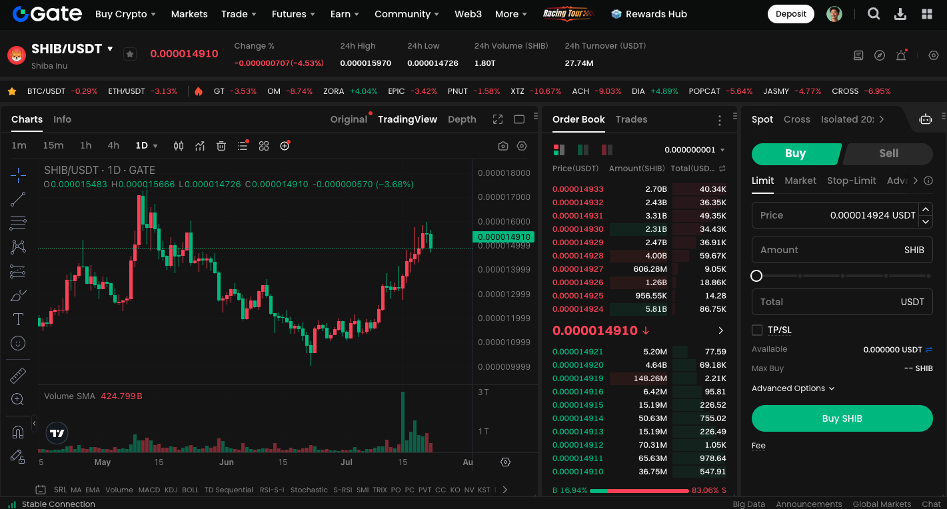Click the amount percentage slider handle
Screen dimensions: 947x509
(756, 276)
